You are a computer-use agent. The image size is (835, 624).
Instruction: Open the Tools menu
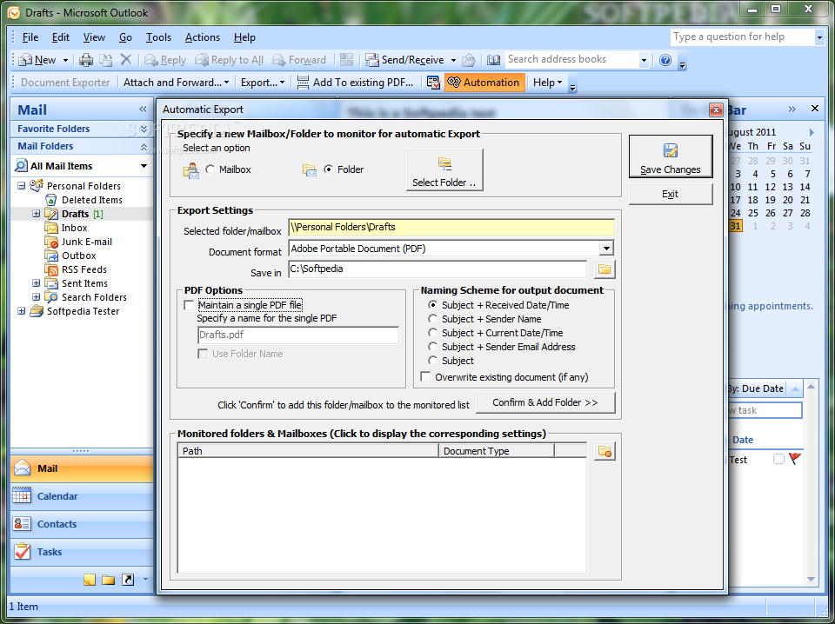click(158, 37)
